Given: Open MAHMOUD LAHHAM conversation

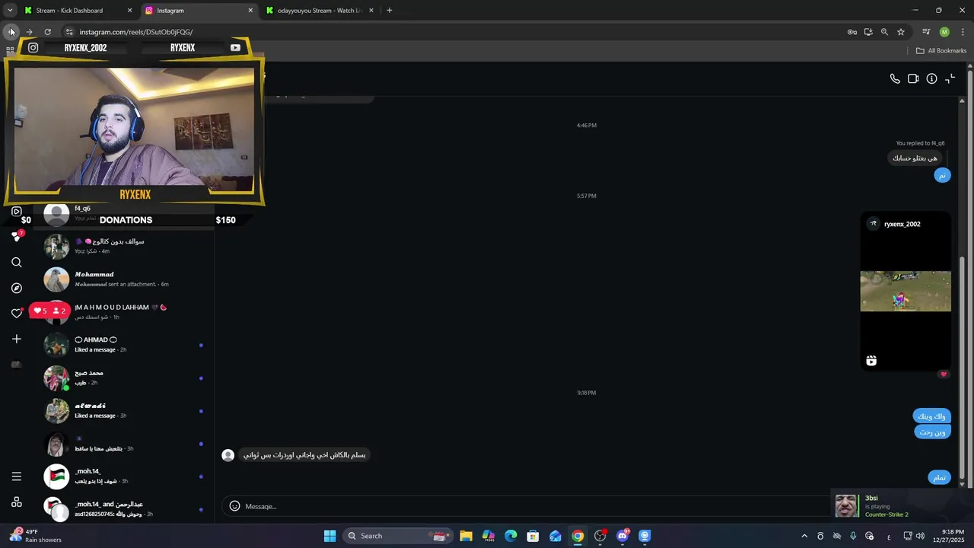Looking at the screenshot, I should click(123, 312).
